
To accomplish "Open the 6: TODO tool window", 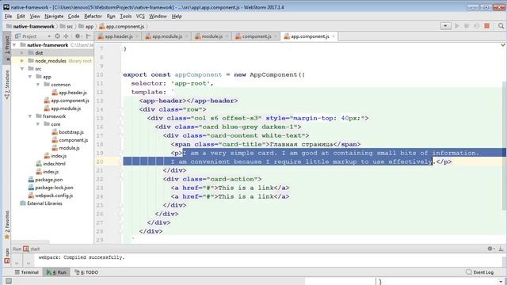I will [x=86, y=272].
